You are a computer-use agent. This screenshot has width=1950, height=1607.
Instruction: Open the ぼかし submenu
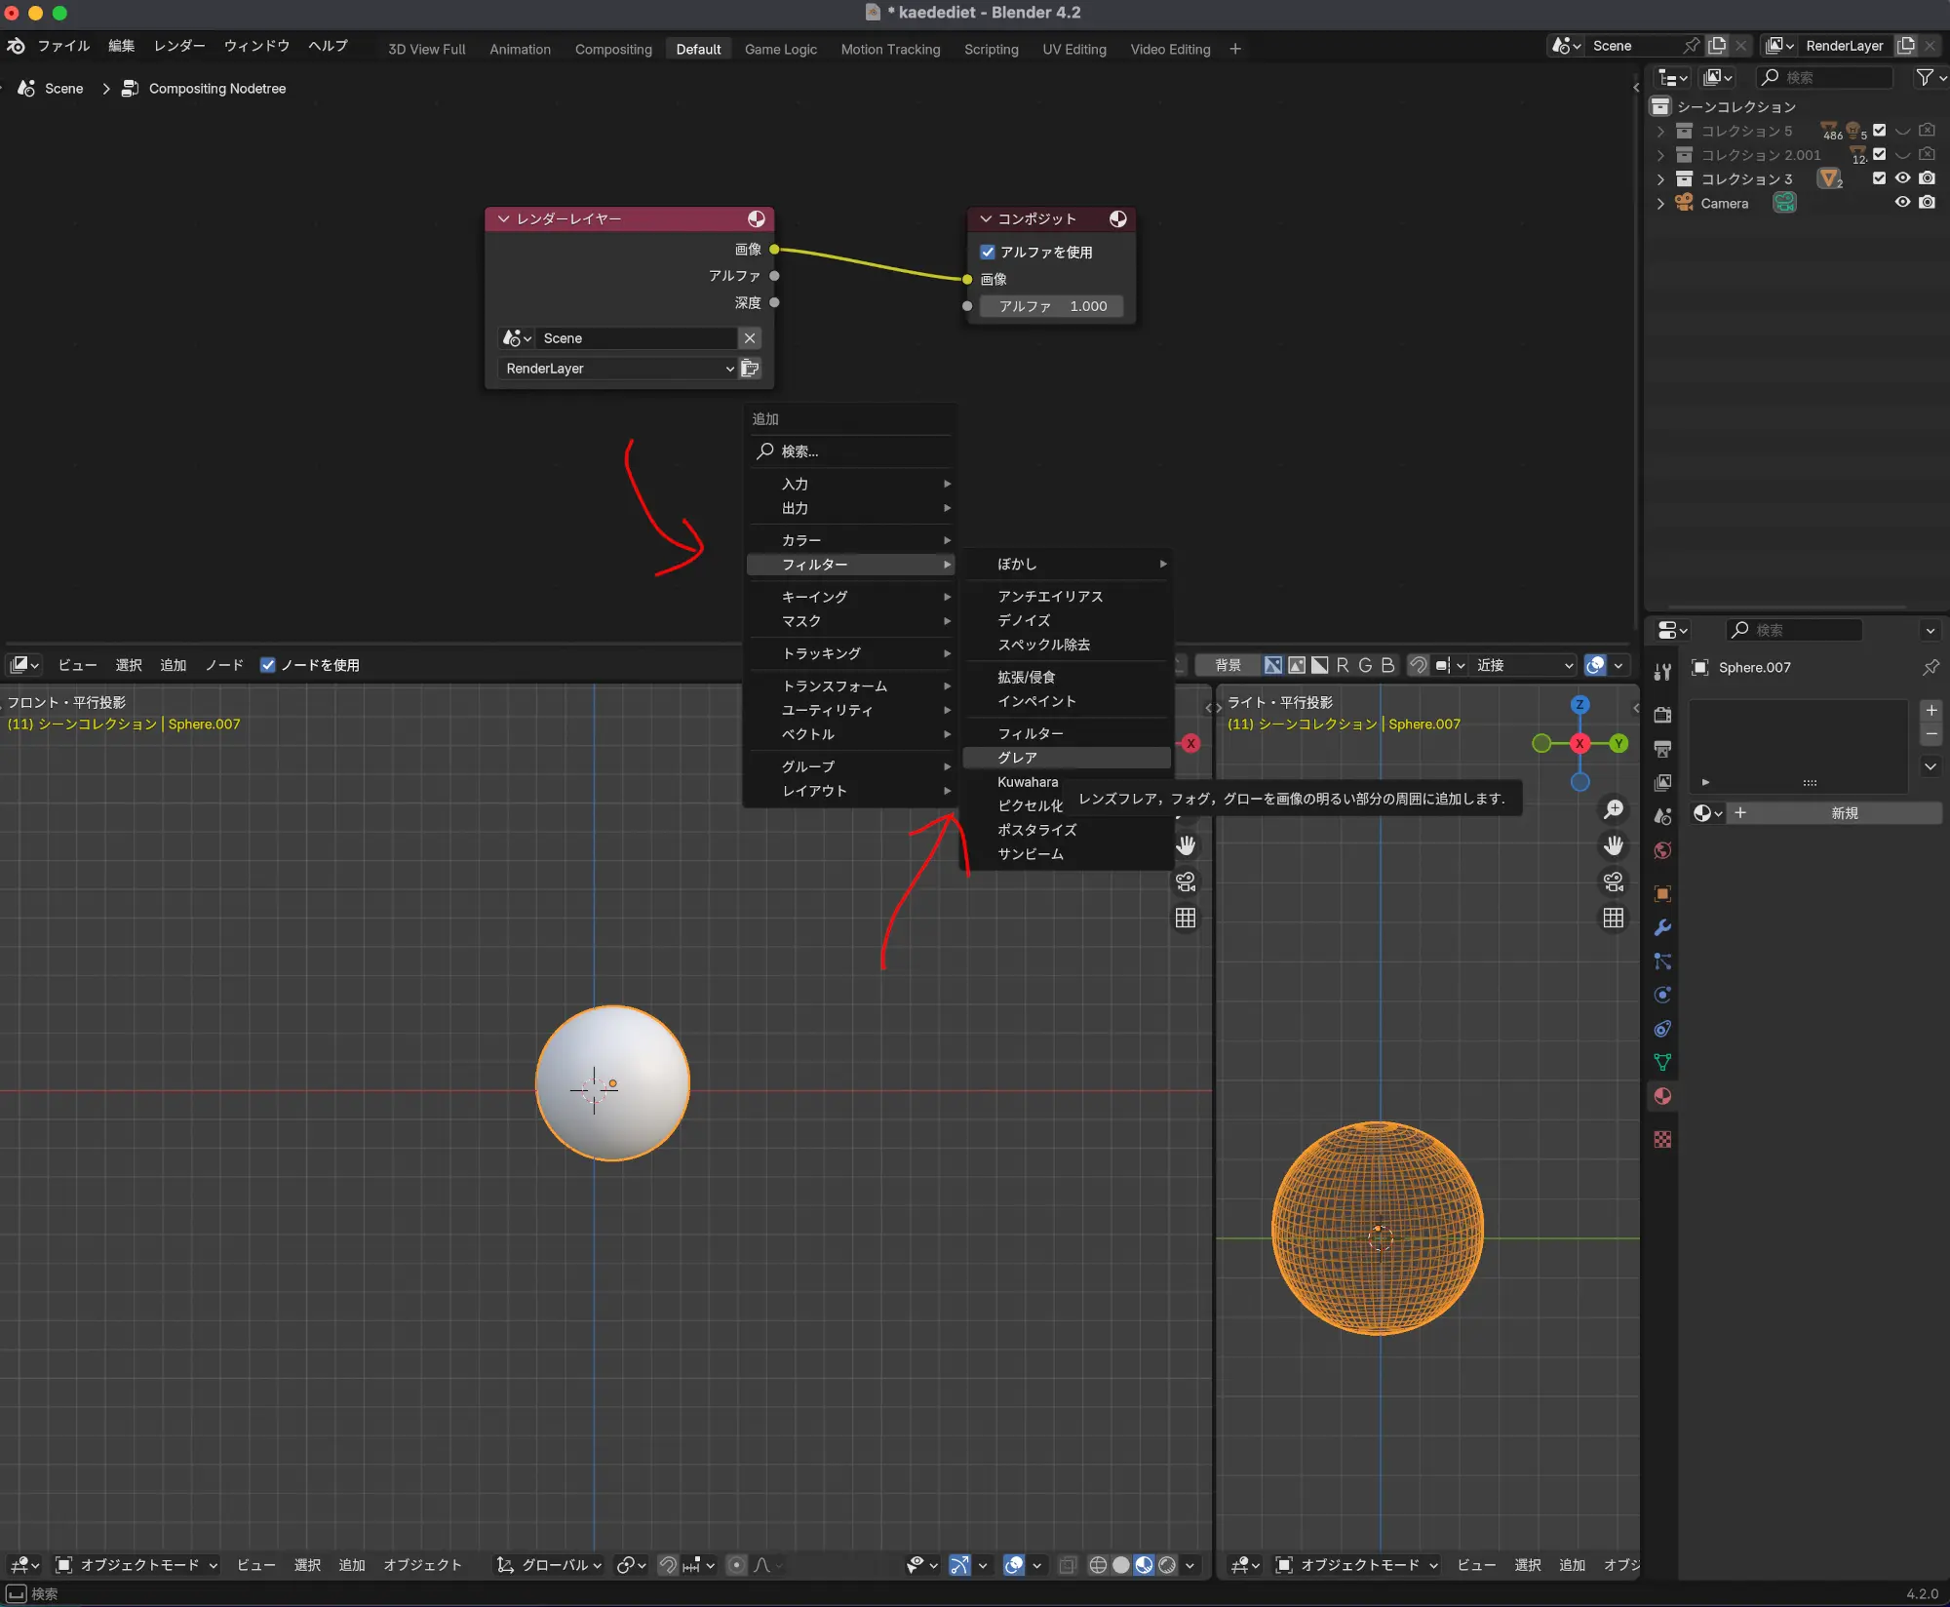click(1067, 564)
